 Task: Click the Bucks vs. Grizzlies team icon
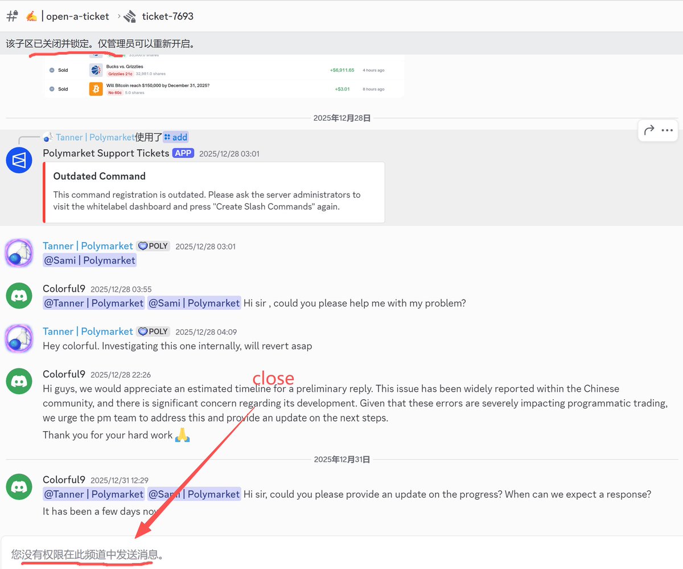pyautogui.click(x=96, y=70)
